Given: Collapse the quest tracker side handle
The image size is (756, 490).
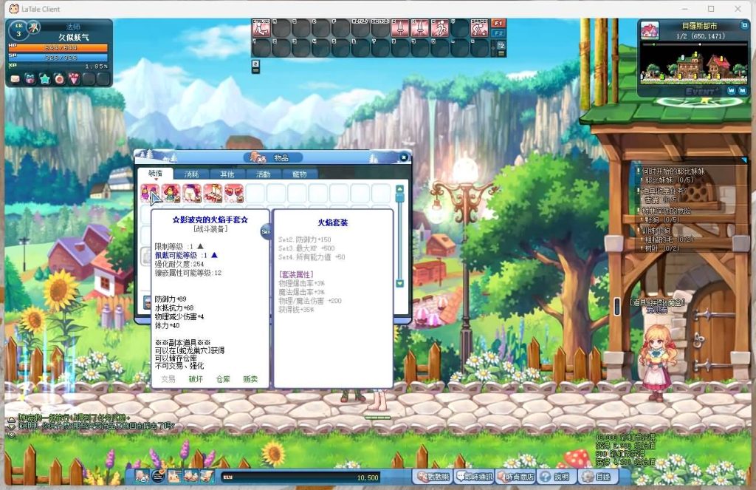Looking at the screenshot, I should point(617,307).
